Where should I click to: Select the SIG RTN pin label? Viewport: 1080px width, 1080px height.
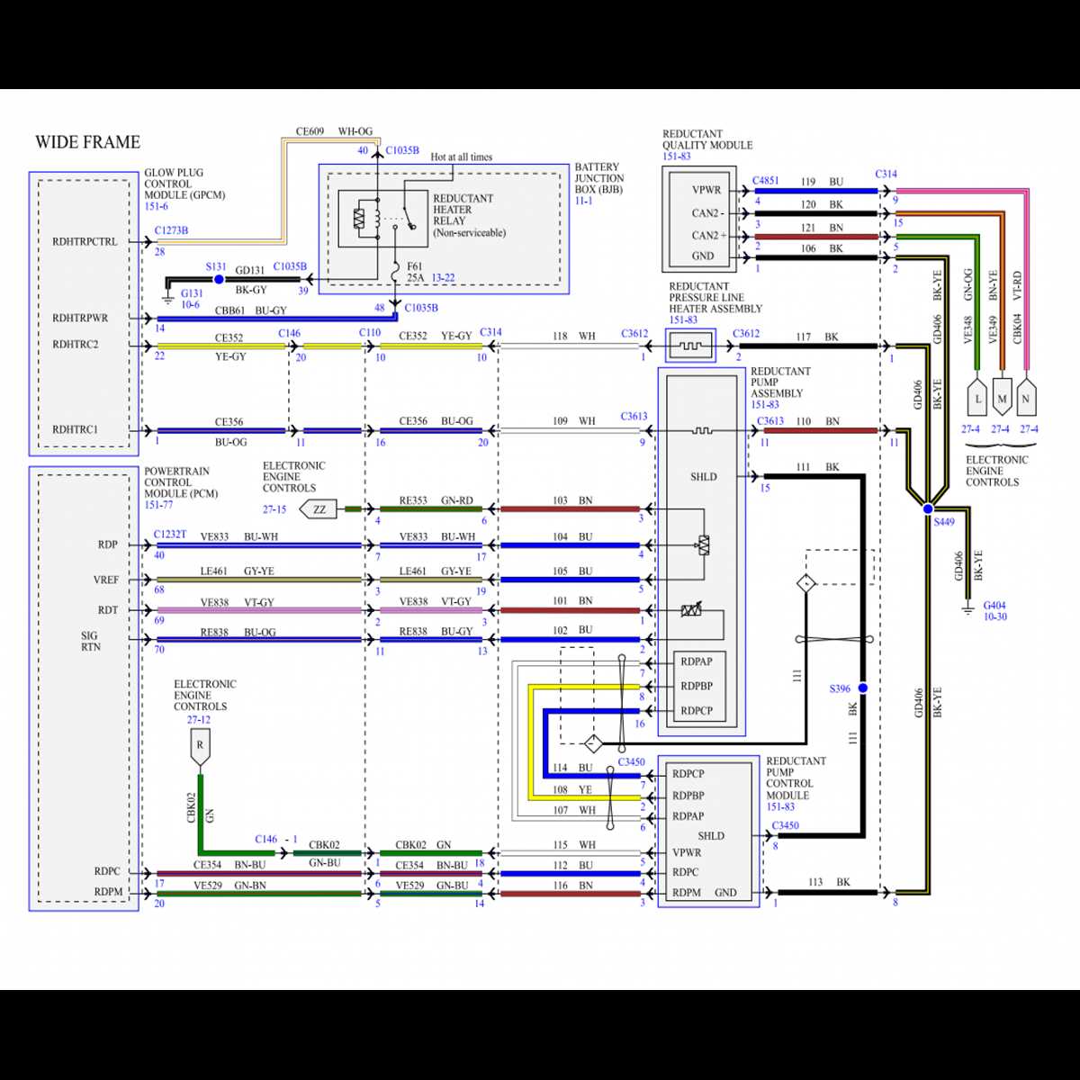click(90, 642)
